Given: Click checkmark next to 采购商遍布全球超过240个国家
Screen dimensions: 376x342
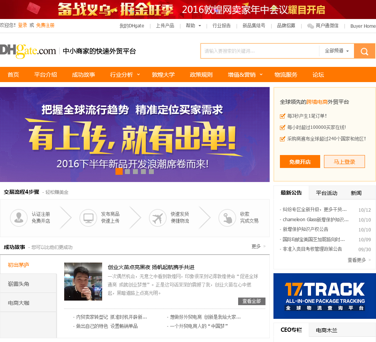Looking at the screenshot, I should [x=283, y=139].
